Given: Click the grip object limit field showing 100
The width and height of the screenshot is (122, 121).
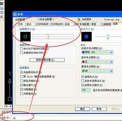Looking at the screenshot, I should (x=86, y=90).
